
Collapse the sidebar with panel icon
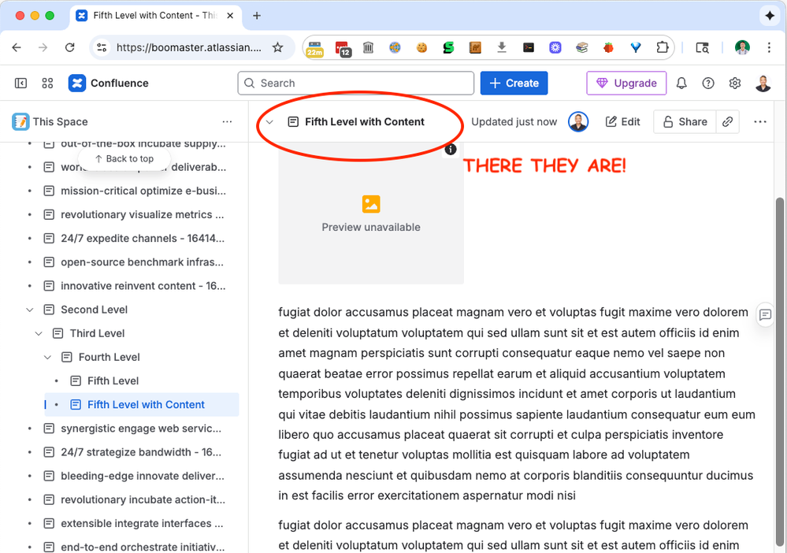point(21,83)
